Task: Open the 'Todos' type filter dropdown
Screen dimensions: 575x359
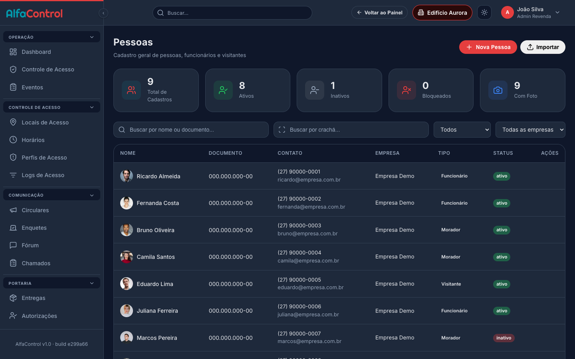Action: (462, 130)
